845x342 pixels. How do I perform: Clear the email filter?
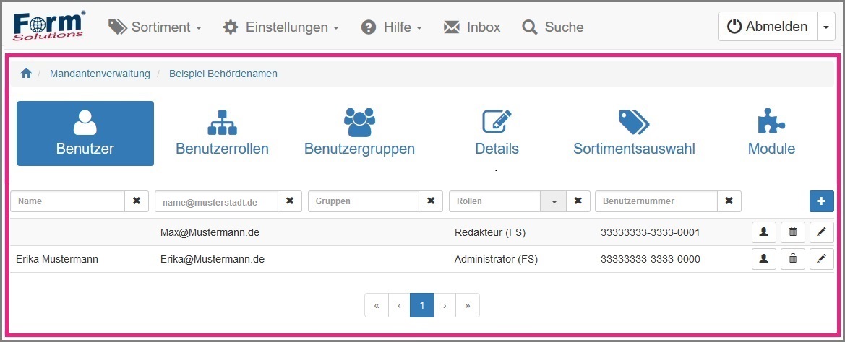click(x=290, y=201)
